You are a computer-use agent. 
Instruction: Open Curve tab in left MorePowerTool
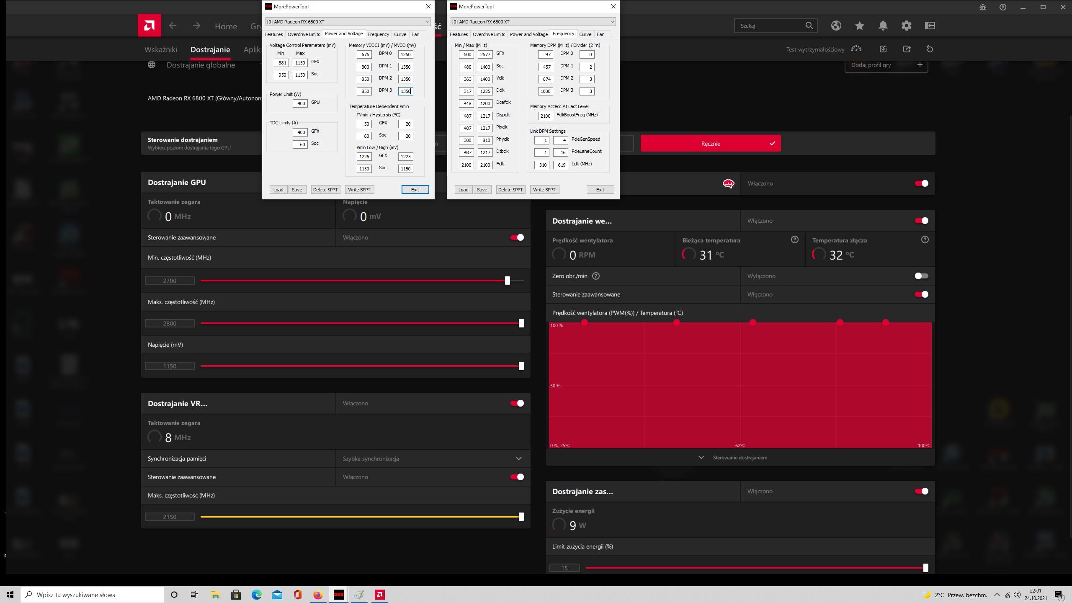point(400,34)
